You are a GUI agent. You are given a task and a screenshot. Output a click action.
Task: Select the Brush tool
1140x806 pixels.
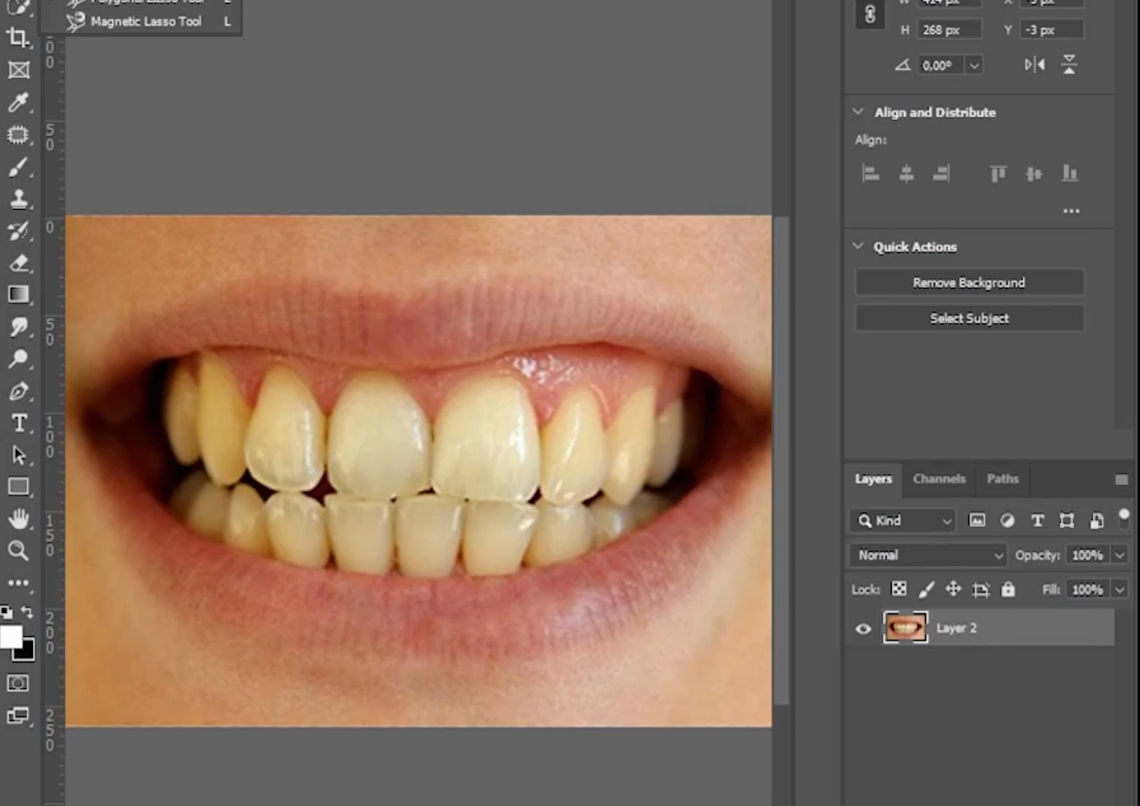pos(18,167)
